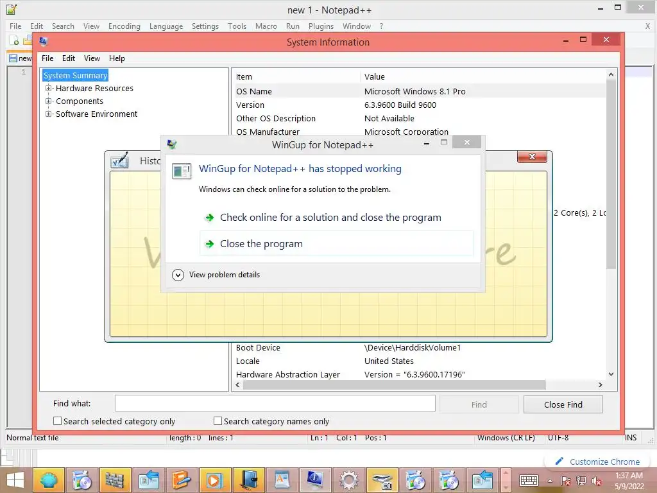The height and width of the screenshot is (493, 657).
Task: Show hidden tray icons arrow
Action: pyautogui.click(x=550, y=481)
